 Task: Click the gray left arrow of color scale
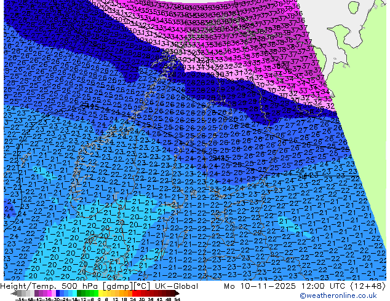[14, 294]
